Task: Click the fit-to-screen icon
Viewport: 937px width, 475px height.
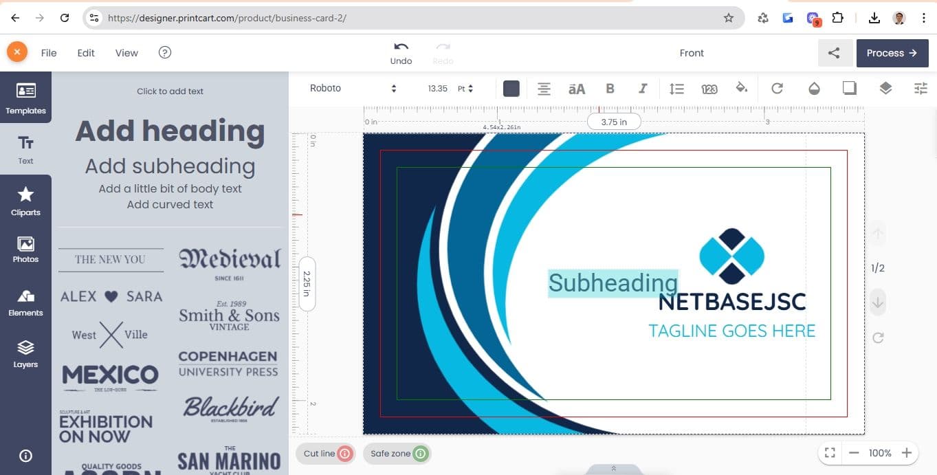Action: [830, 453]
